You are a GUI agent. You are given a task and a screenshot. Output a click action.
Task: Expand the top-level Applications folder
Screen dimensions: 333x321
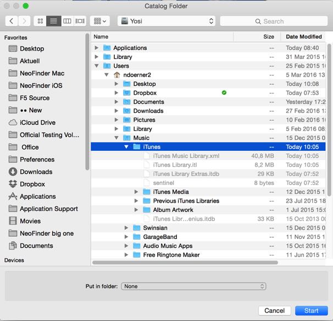[96, 48]
